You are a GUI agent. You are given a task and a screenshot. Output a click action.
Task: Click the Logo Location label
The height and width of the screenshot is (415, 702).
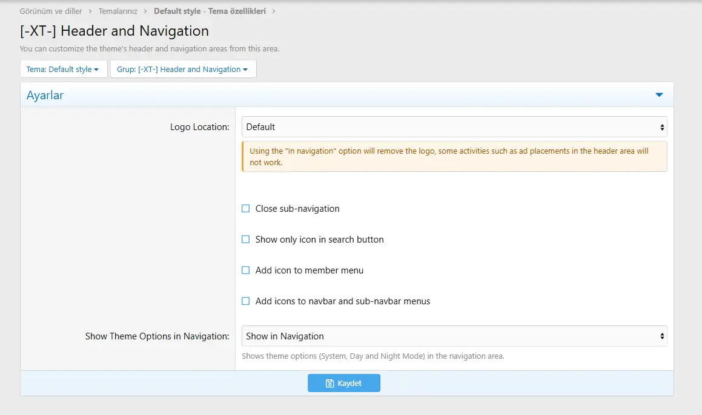click(x=199, y=127)
